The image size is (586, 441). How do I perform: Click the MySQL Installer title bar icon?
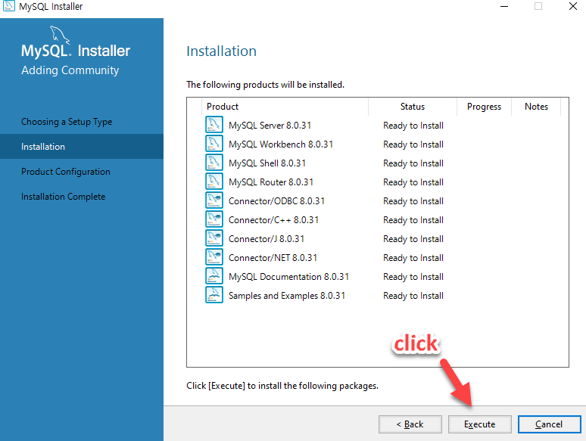pos(8,6)
